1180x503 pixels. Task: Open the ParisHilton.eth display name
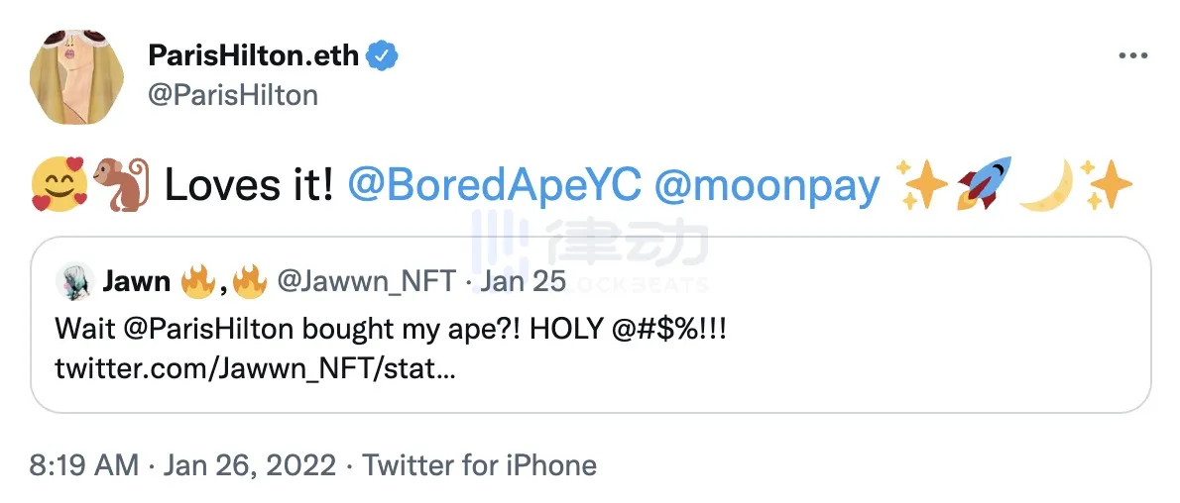coord(253,56)
